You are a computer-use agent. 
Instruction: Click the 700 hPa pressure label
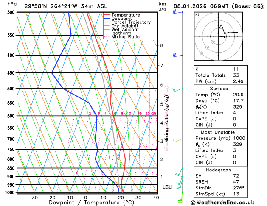[12, 139]
